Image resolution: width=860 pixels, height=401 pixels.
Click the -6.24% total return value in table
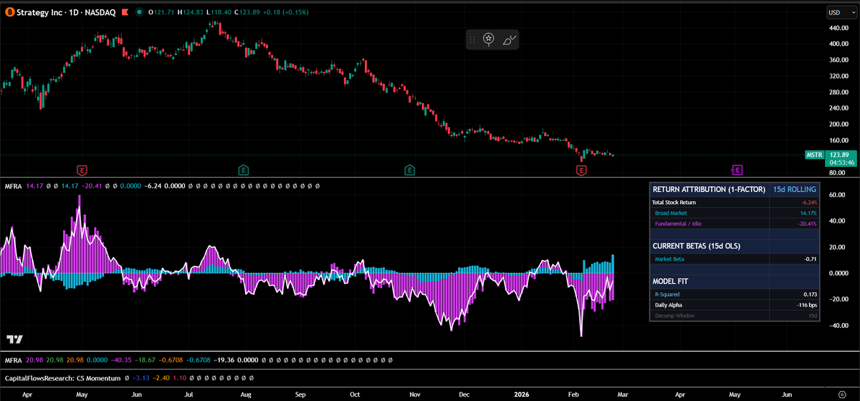[808, 203]
